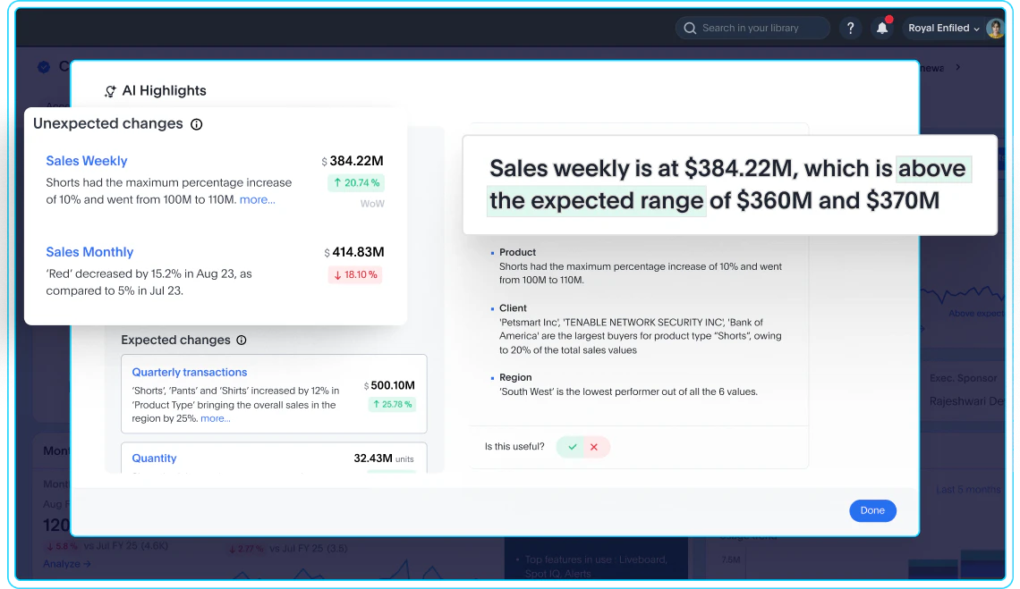This screenshot has height=589, width=1020.
Task: Click the 20.74% increase badge
Action: 356,182
